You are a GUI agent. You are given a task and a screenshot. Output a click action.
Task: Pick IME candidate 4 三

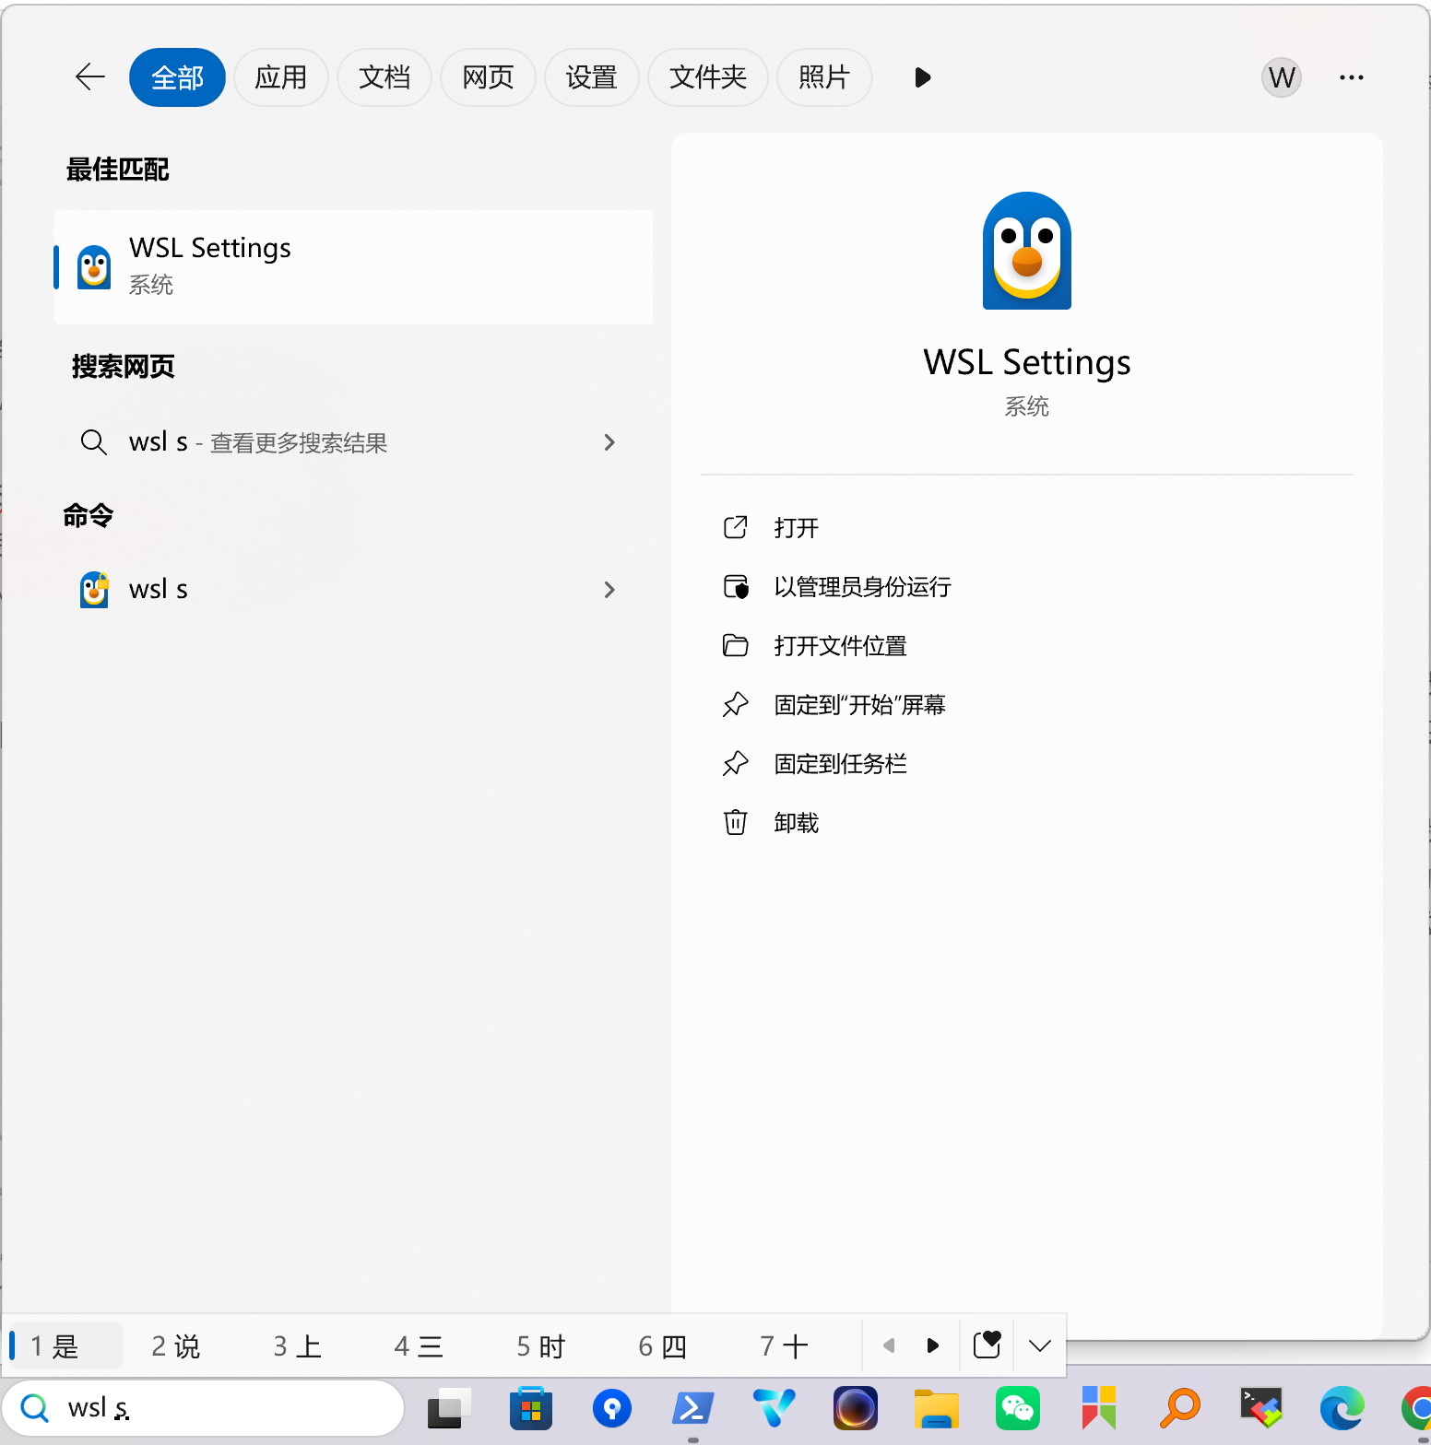[419, 1346]
